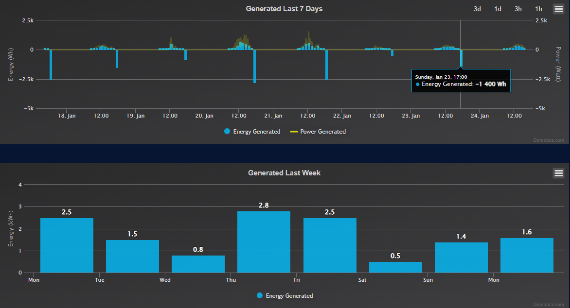
Task: Open the Domoticz.com link under the Last Week chart
Action: point(549,305)
